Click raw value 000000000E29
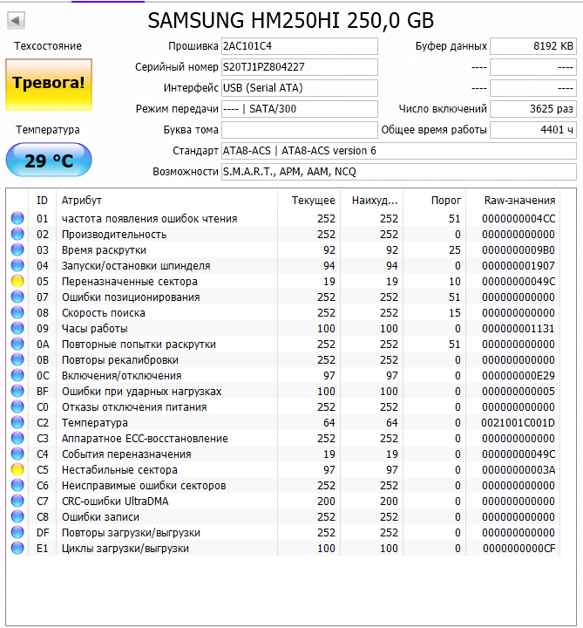 click(519, 375)
